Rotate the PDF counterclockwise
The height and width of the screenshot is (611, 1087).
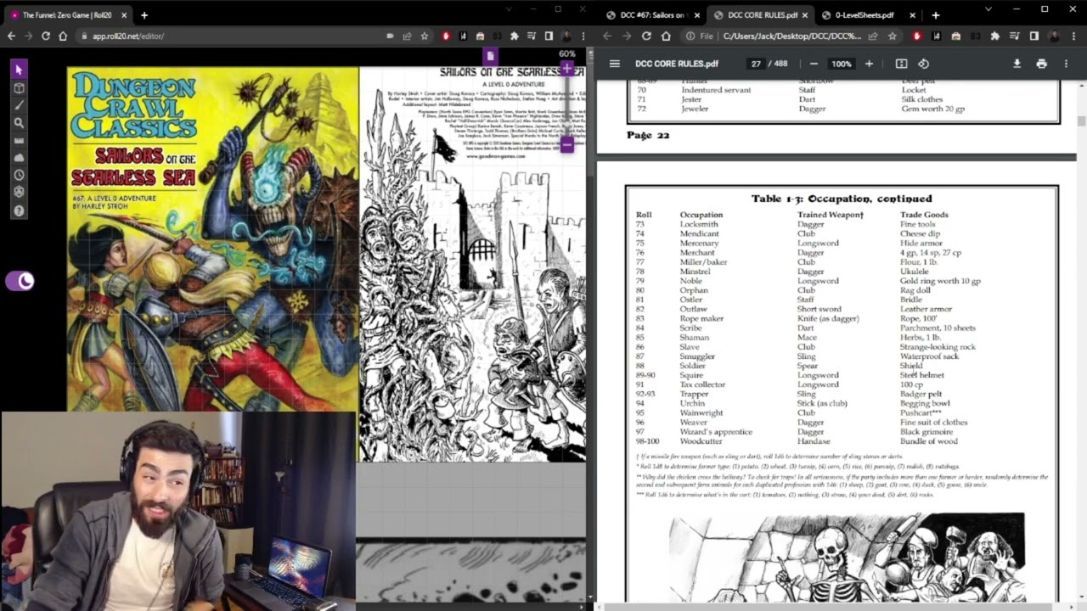point(923,64)
